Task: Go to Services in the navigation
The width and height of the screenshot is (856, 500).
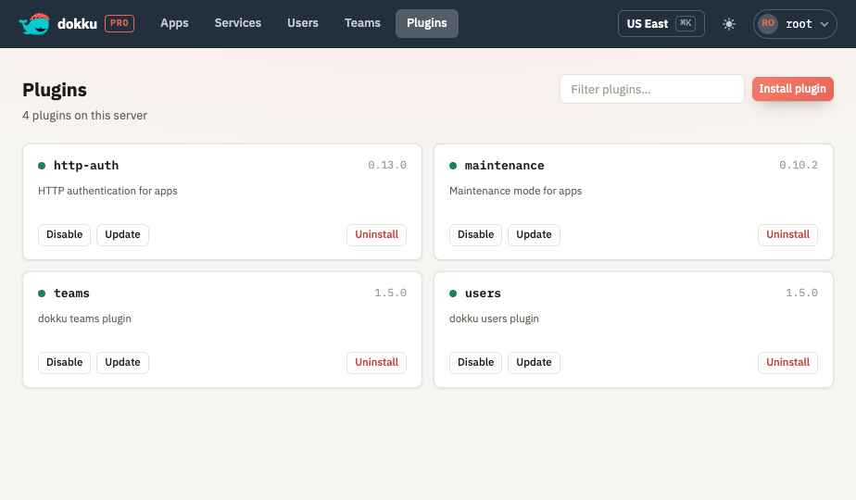Action: point(237,23)
